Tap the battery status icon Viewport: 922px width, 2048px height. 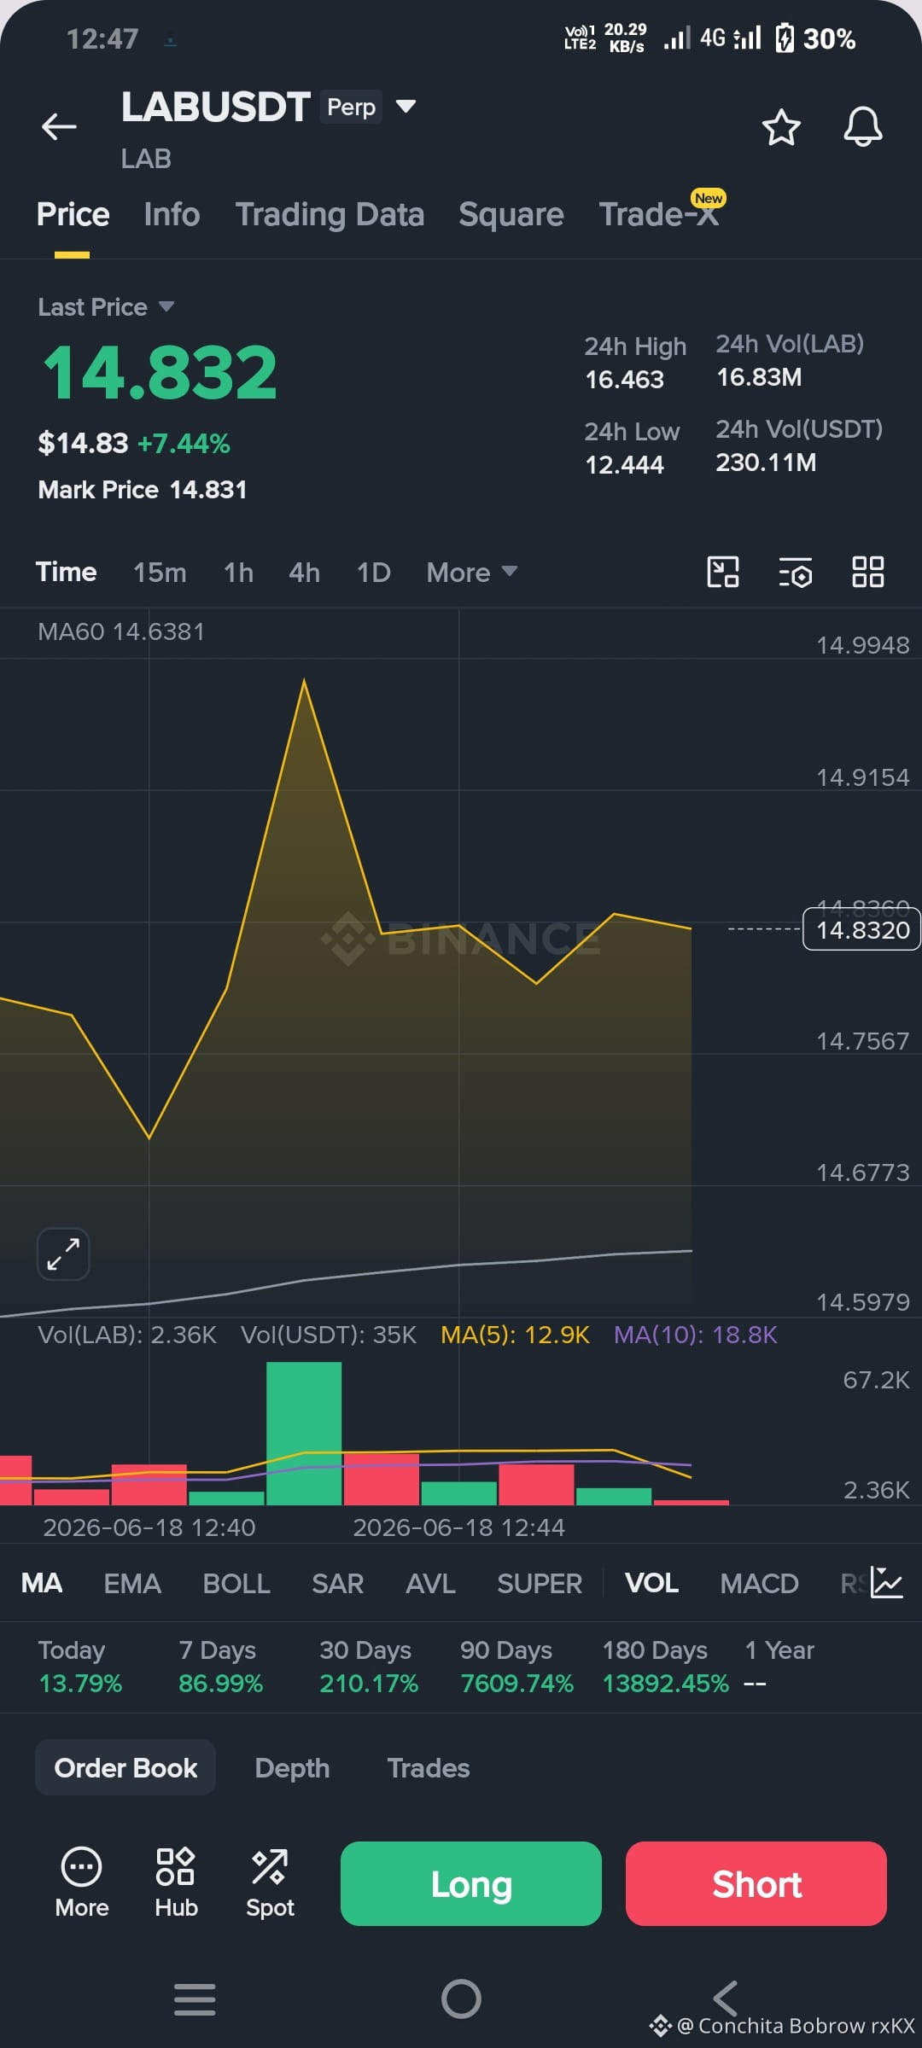coord(785,38)
